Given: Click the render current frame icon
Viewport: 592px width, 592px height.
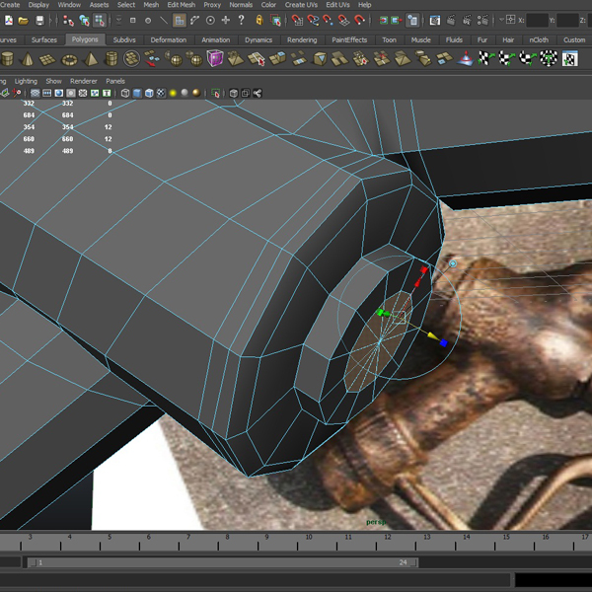Looking at the screenshot, I should 451,20.
